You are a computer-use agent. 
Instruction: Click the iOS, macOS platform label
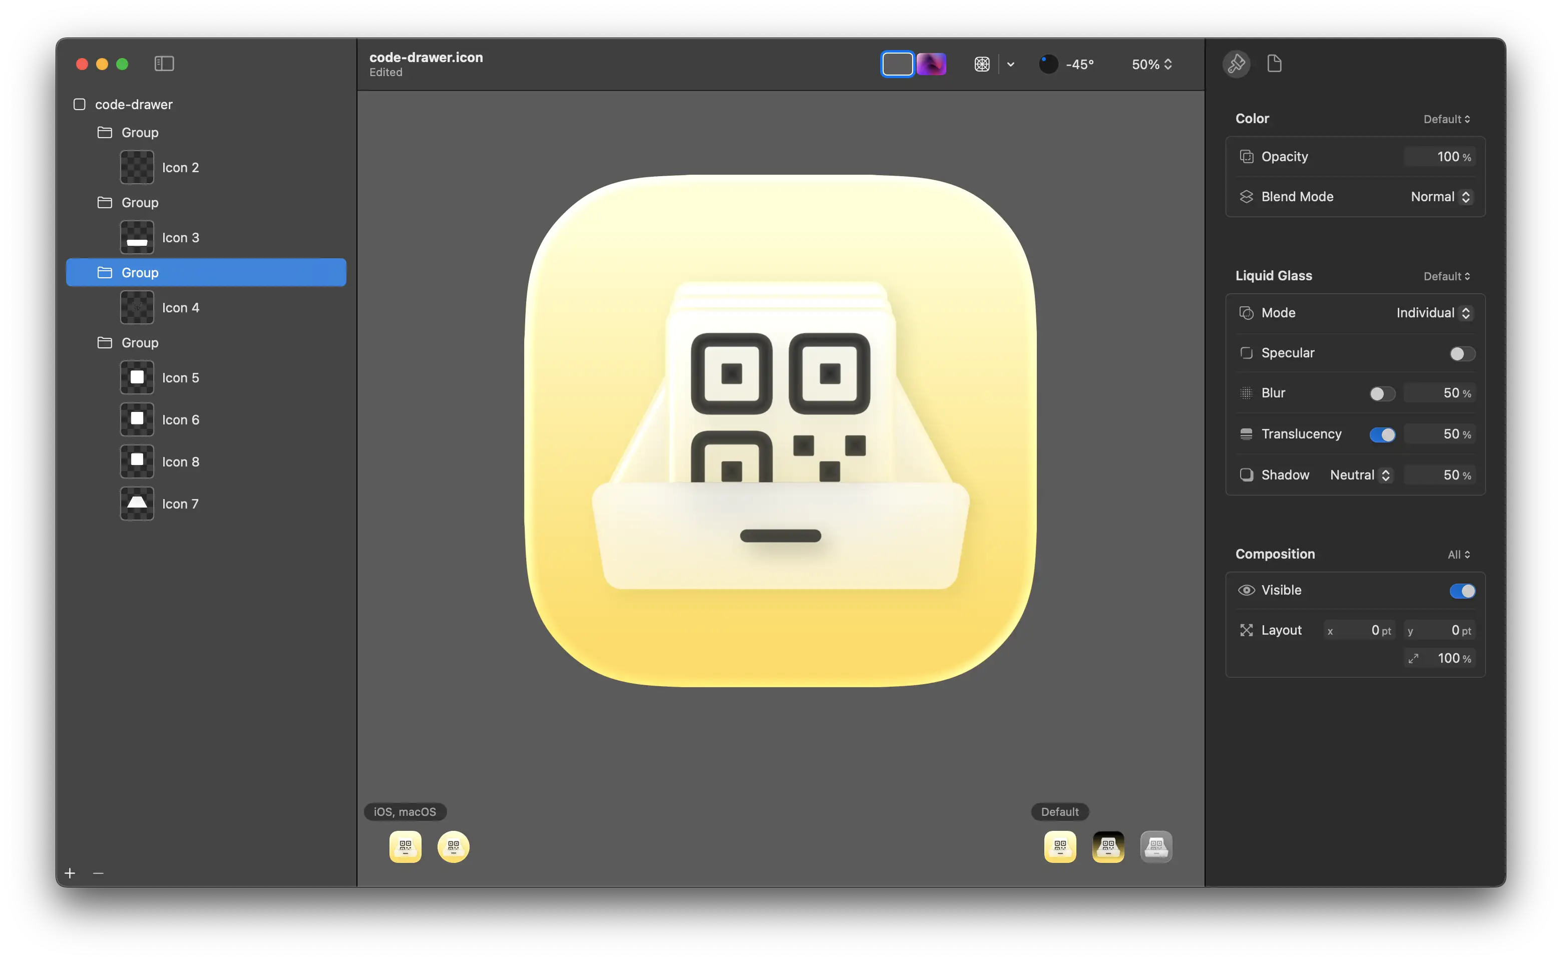pyautogui.click(x=405, y=812)
